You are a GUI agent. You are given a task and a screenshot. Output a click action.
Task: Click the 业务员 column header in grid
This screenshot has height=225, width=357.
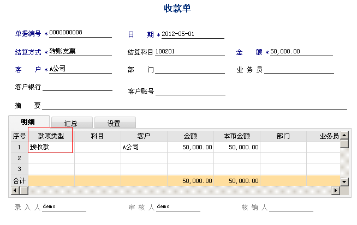(x=323, y=136)
